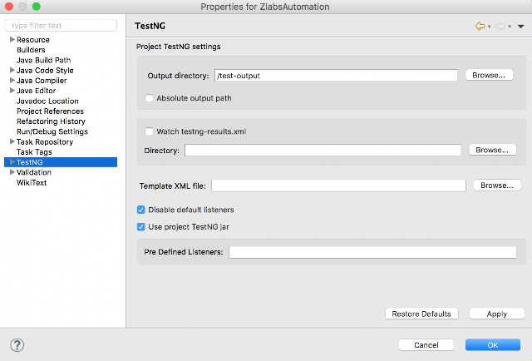Image resolution: width=532 pixels, height=361 pixels.
Task: Uncheck Disable default listeners
Action: click(x=141, y=210)
